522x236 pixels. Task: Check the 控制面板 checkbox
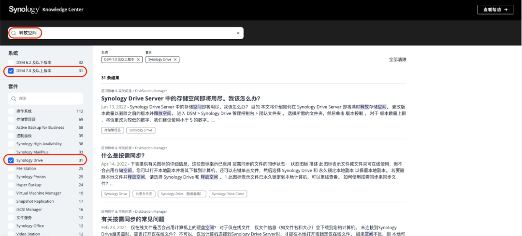coord(11,136)
